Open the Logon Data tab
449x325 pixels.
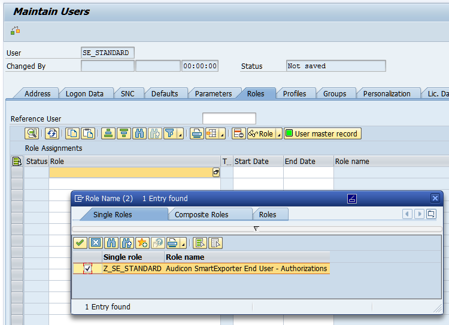click(84, 93)
